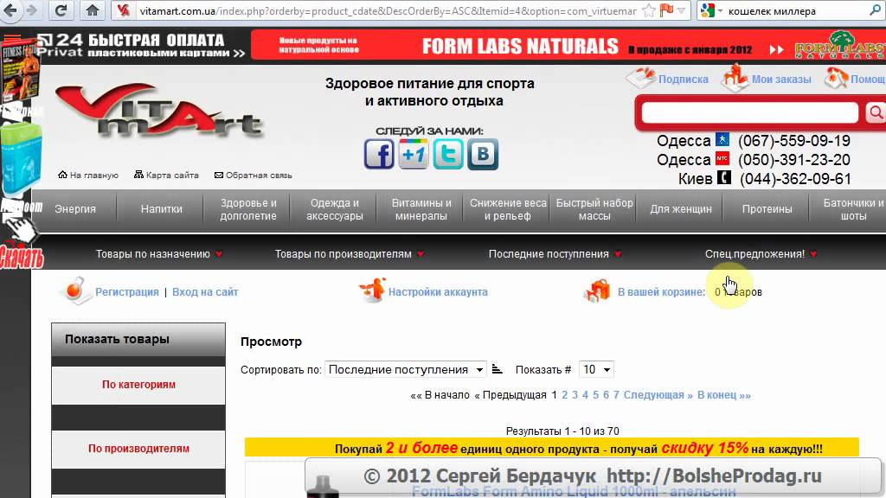Reload the page with the refresh icon

[x=61, y=10]
